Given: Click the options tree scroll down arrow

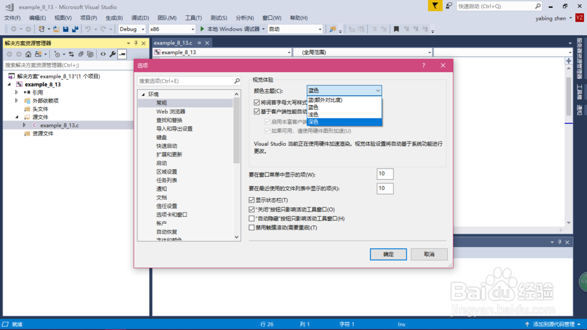Looking at the screenshot, I should pyautogui.click(x=237, y=237).
